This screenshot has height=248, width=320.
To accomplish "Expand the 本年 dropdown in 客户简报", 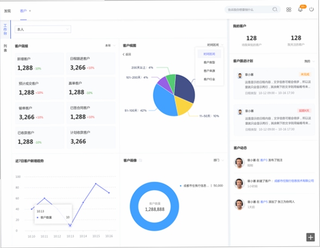I will tap(110, 45).
